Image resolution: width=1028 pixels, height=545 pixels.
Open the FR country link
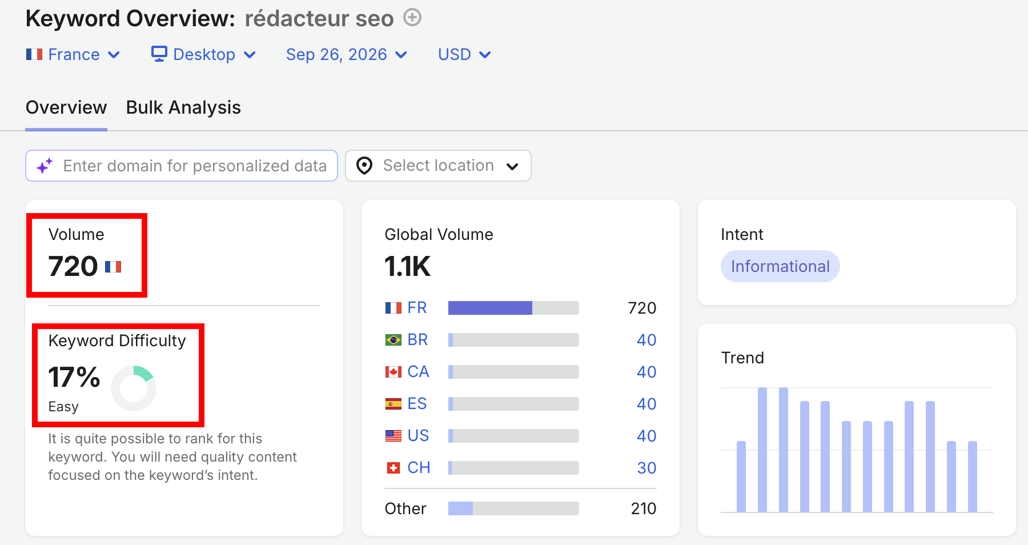[417, 308]
